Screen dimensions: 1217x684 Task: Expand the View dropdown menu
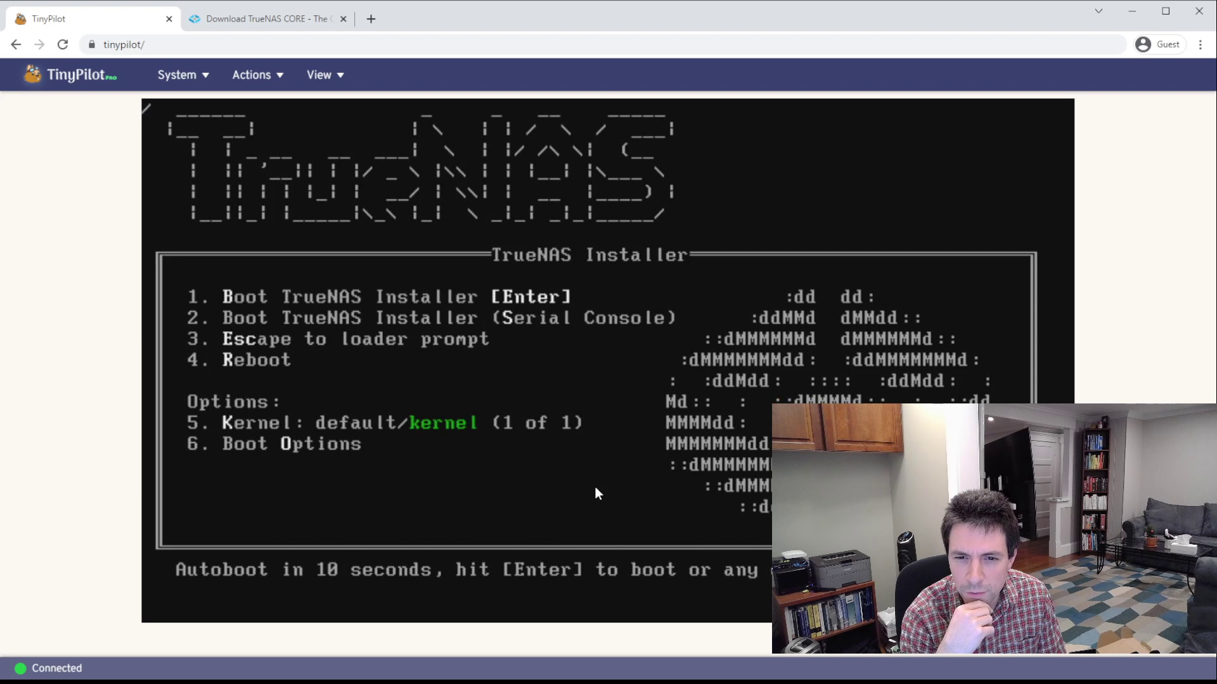[x=325, y=75]
